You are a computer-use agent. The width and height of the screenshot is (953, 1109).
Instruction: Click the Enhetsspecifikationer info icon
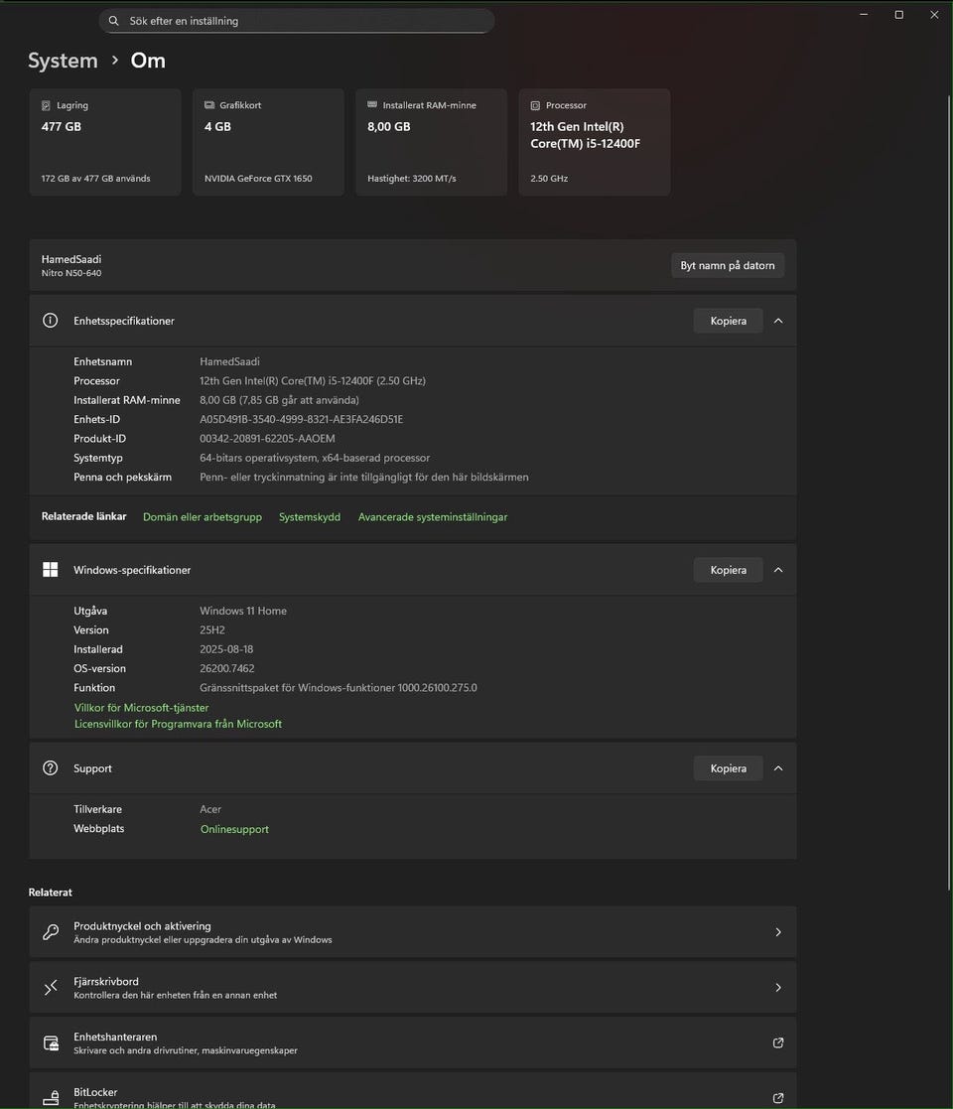(51, 321)
